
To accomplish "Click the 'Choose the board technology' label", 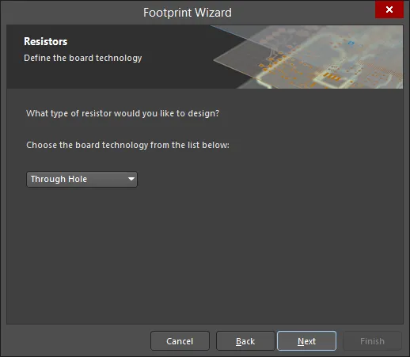I will coord(127,145).
